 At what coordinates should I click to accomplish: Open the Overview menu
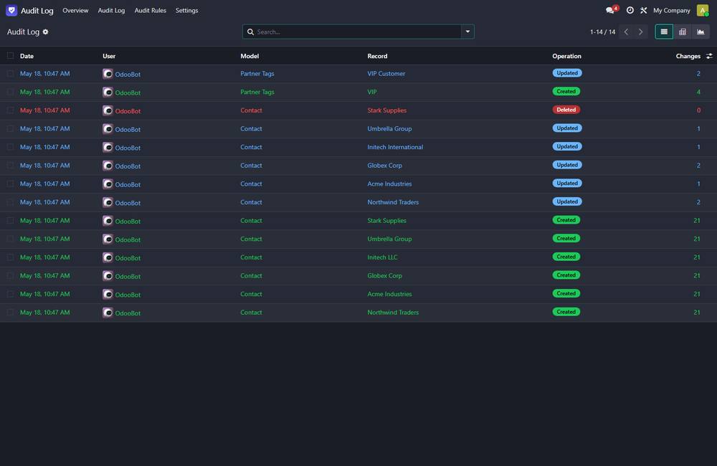click(75, 10)
